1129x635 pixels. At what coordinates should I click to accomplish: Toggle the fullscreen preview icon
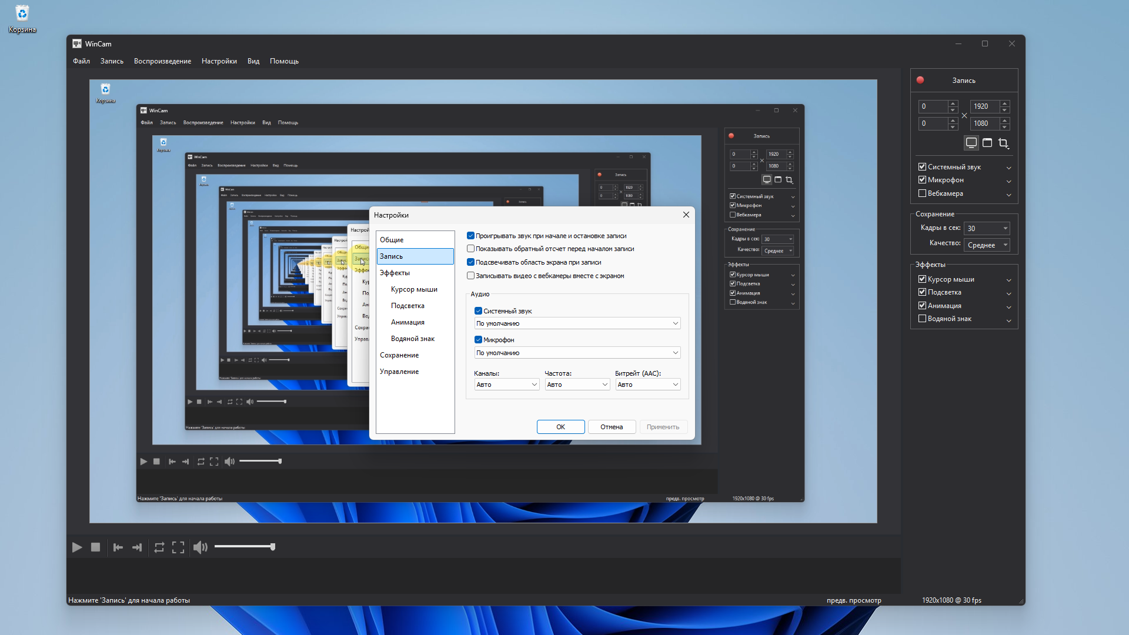click(x=178, y=547)
